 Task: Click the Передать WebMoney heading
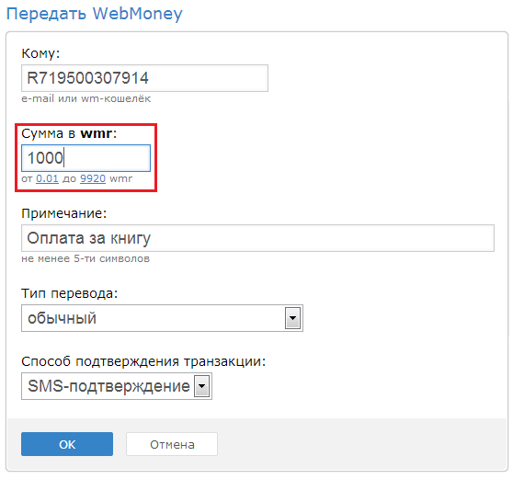coord(94,14)
